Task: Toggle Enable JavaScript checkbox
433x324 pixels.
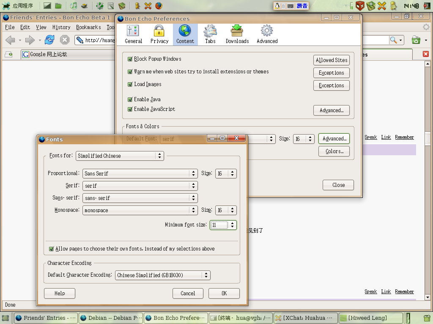Action: [130, 109]
